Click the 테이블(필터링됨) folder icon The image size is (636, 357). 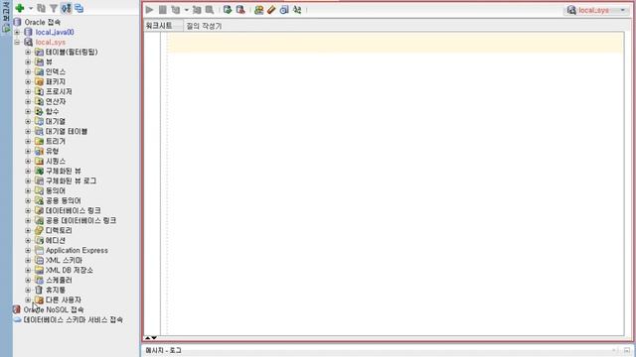39,52
